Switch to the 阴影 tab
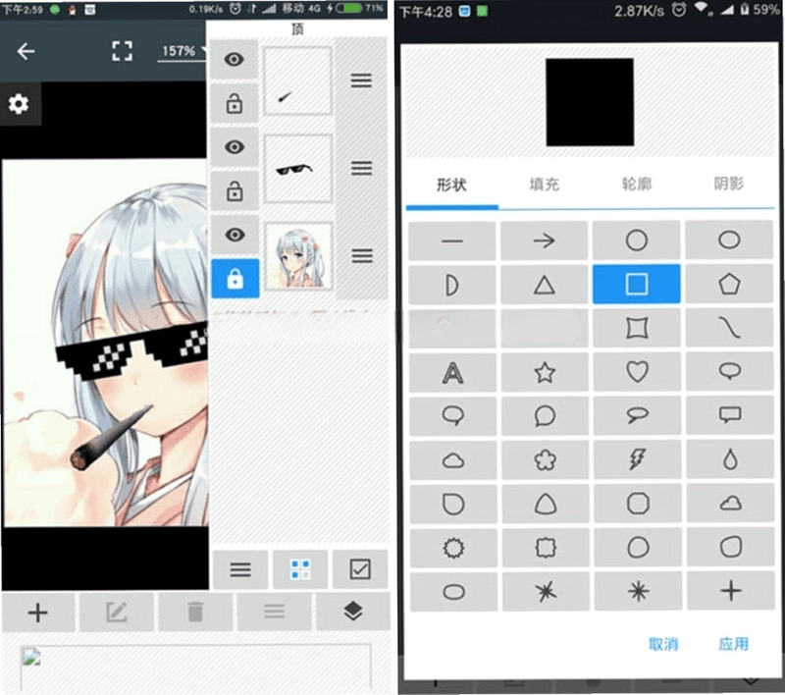Image resolution: width=785 pixels, height=695 pixels. (x=729, y=185)
